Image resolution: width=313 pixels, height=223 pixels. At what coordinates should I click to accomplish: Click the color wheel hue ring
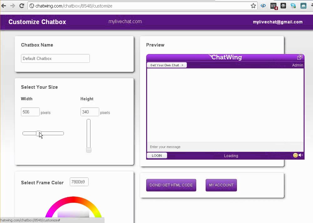73,200
